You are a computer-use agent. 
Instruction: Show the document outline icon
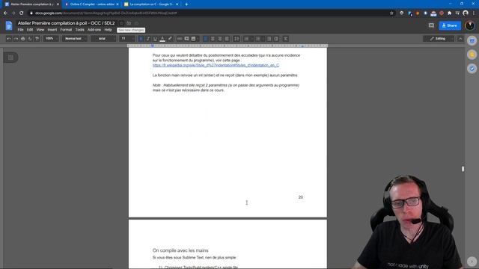10,58
